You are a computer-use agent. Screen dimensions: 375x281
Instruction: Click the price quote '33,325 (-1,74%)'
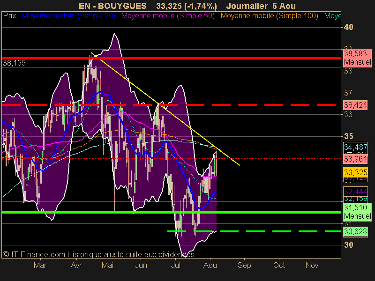point(186,6)
